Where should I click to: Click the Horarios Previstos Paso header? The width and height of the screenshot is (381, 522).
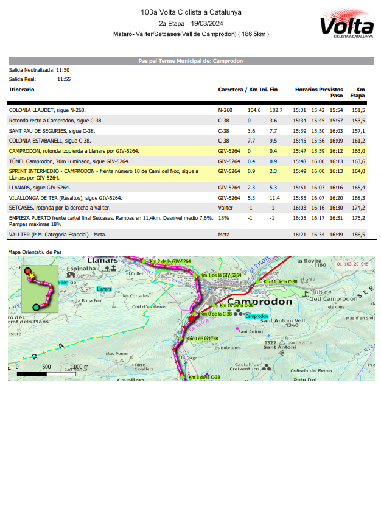point(319,93)
